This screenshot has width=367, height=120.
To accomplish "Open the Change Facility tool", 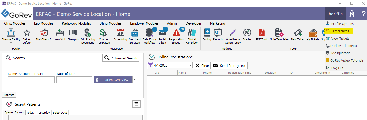I will point(11,35).
